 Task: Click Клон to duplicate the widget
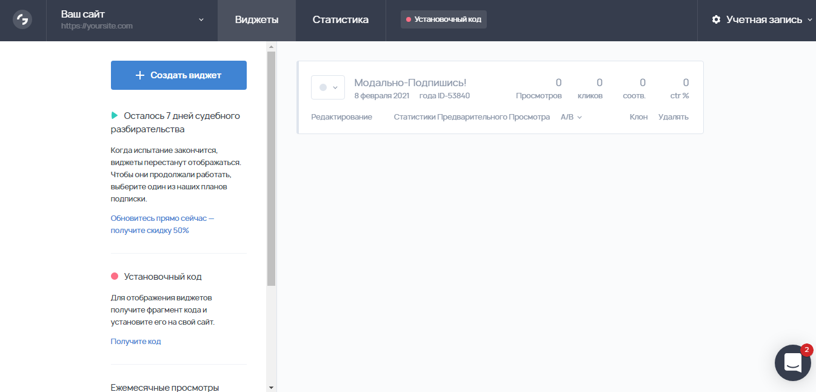[x=638, y=117]
